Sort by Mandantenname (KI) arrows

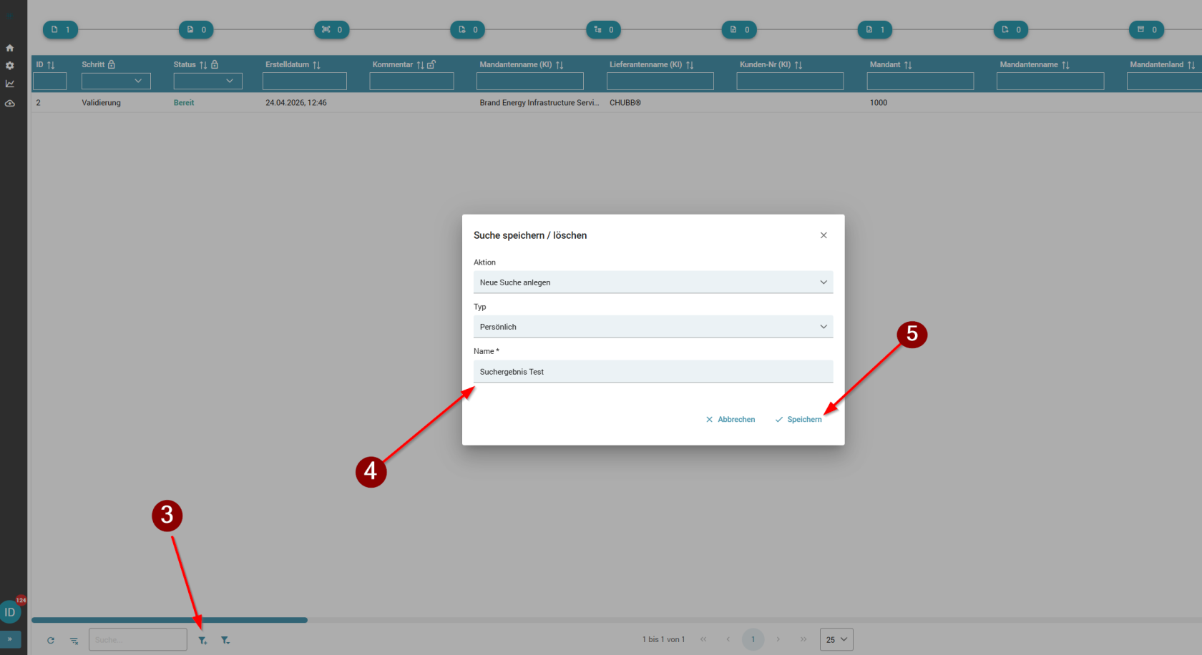[x=560, y=65]
